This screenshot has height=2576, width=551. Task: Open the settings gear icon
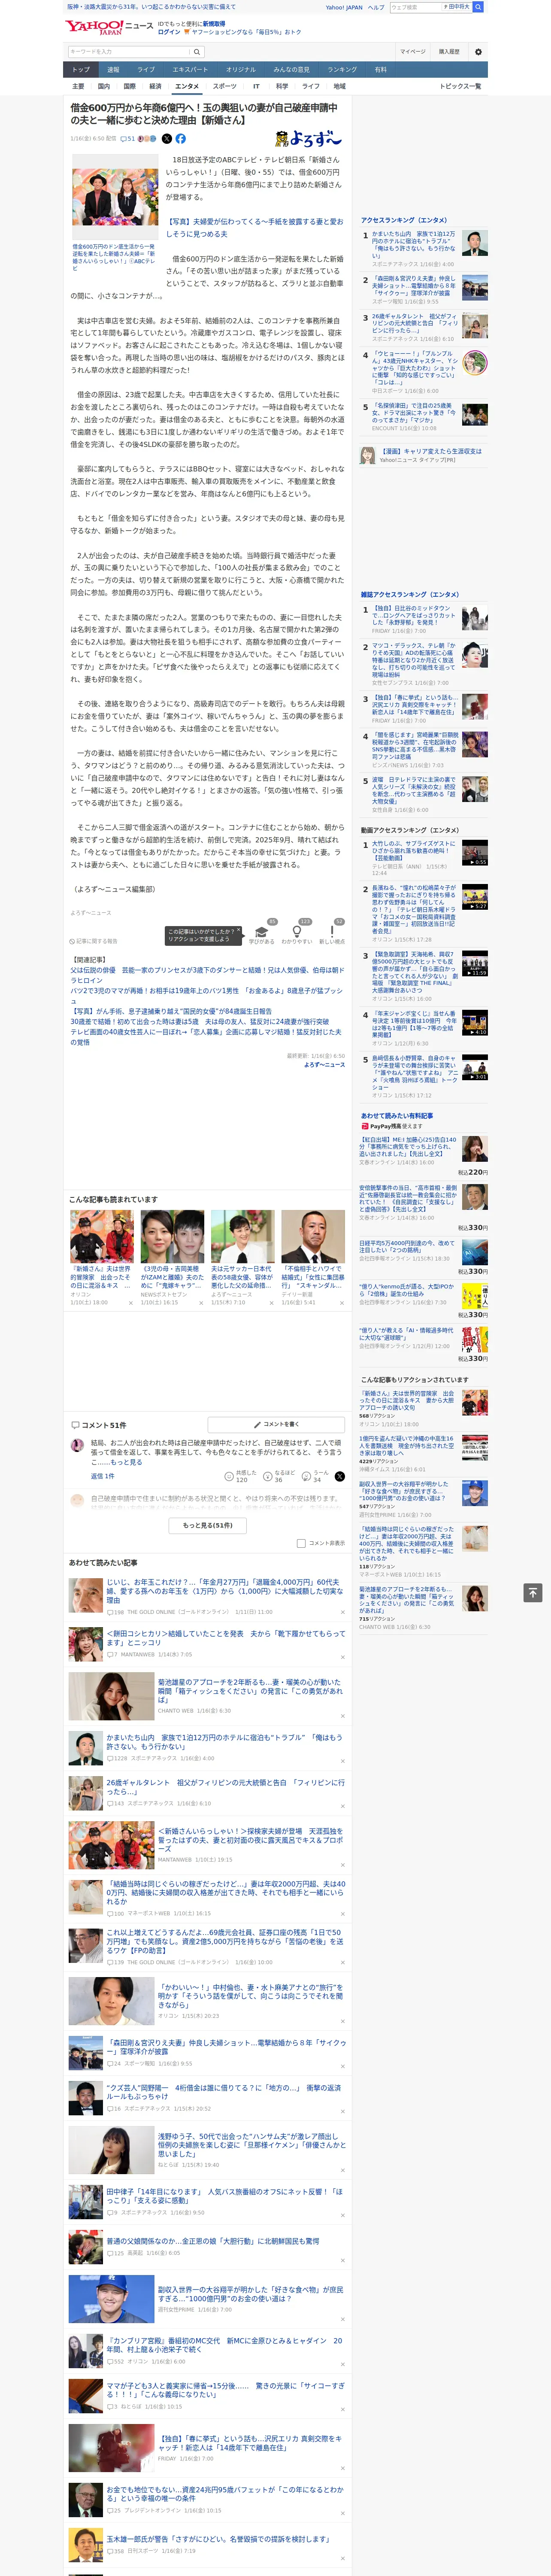[x=478, y=52]
